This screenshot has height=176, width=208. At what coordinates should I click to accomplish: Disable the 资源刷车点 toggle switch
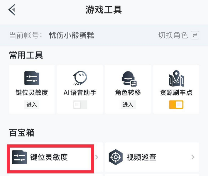click(176, 105)
